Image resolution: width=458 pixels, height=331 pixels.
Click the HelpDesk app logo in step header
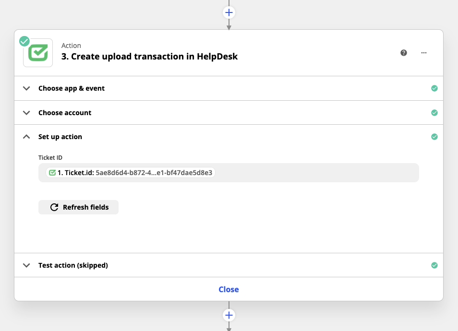coord(38,53)
